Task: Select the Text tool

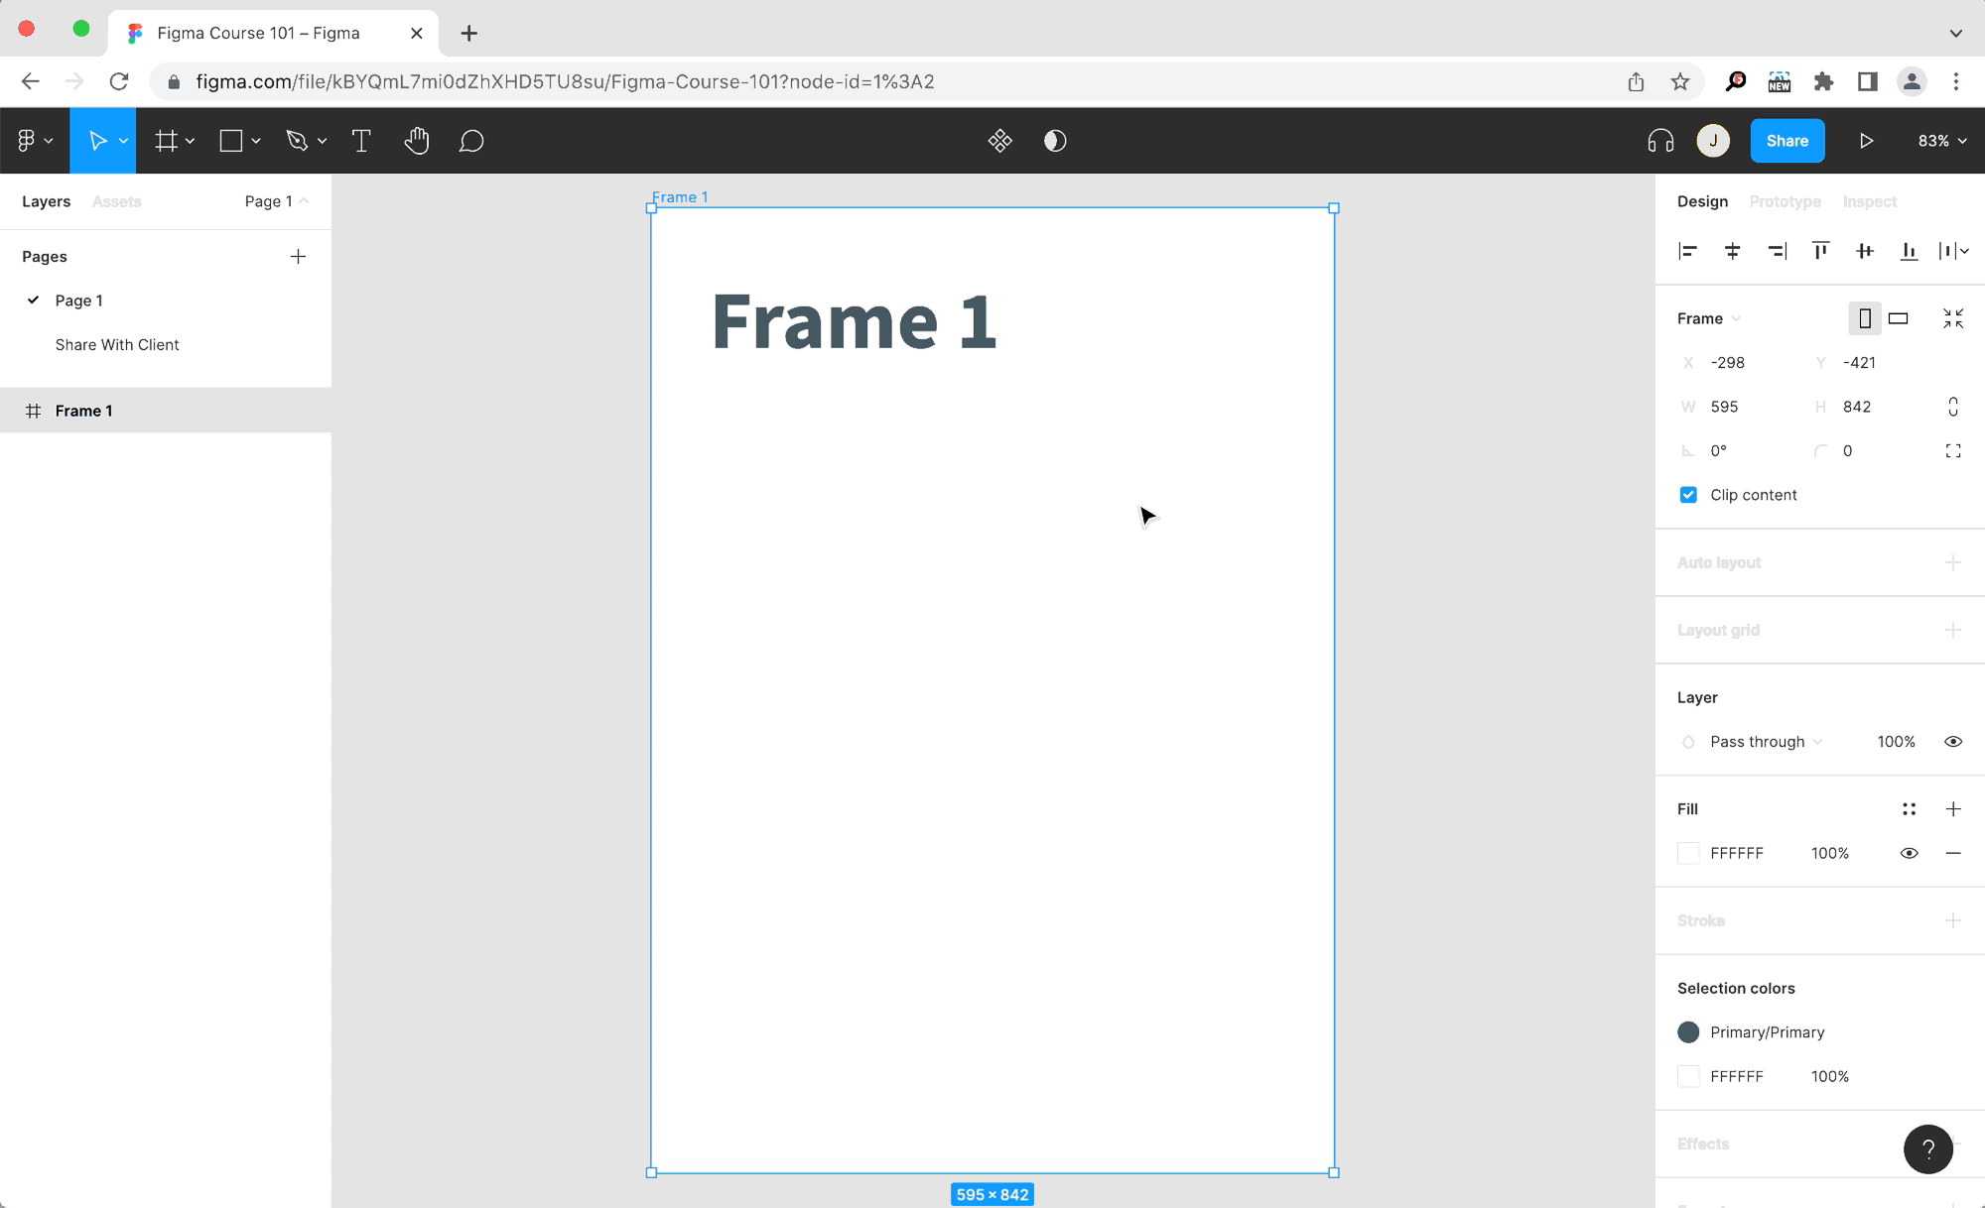Action: coord(361,141)
